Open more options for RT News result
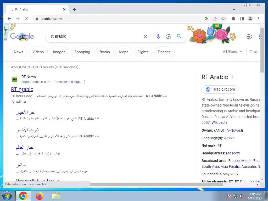The width and height of the screenshot is (268, 201). (85, 82)
